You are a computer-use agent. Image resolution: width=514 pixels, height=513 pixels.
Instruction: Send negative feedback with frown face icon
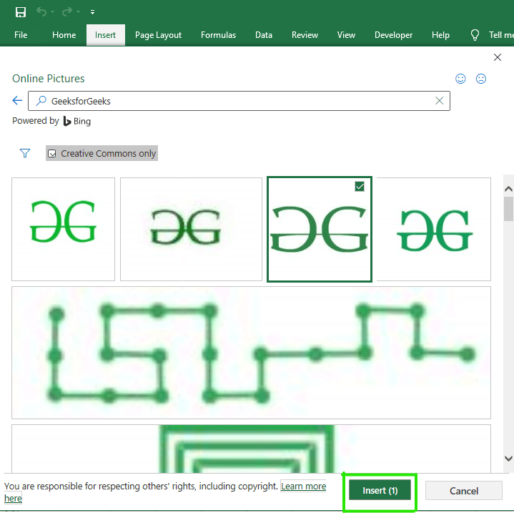point(480,79)
